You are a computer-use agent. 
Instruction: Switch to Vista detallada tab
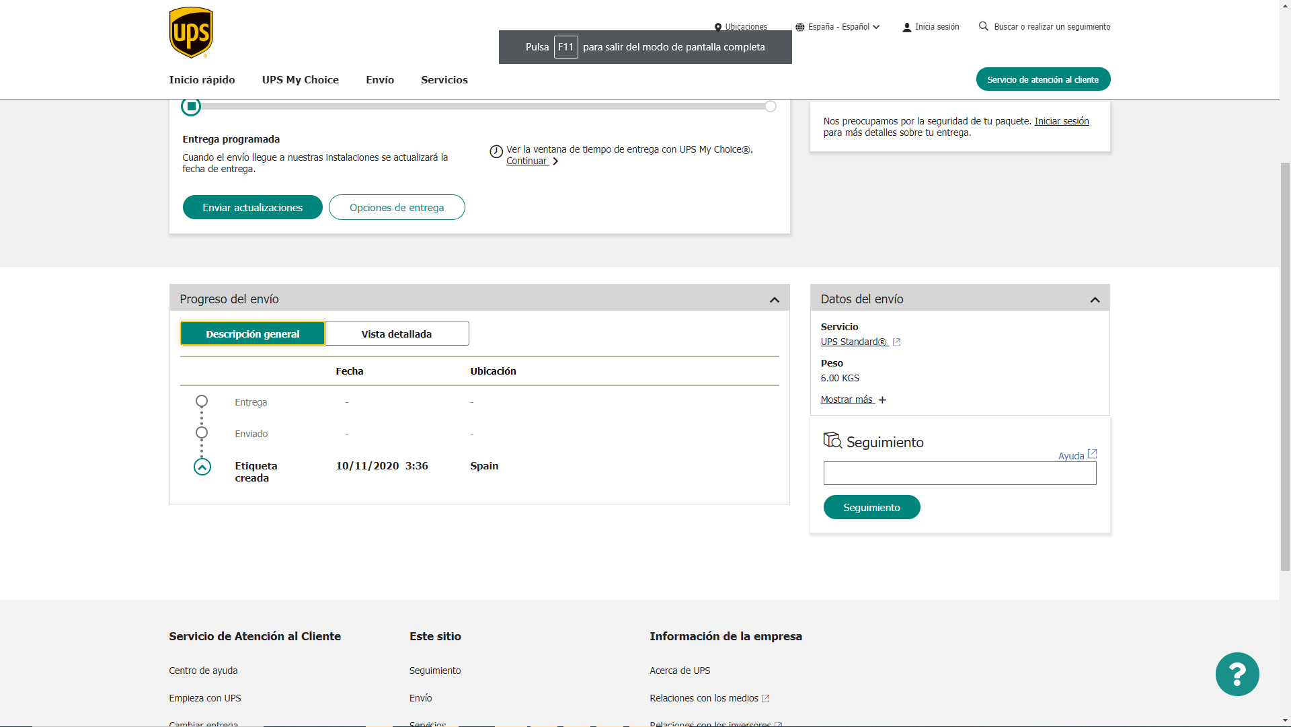[397, 334]
